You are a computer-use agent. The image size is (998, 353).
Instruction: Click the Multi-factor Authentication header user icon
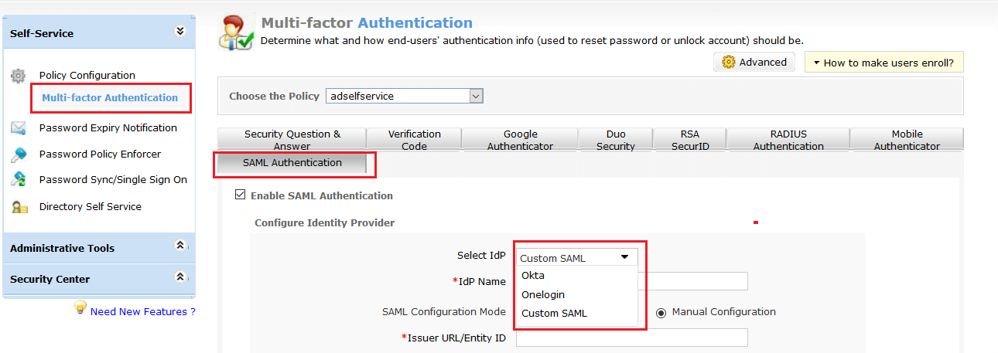[234, 32]
